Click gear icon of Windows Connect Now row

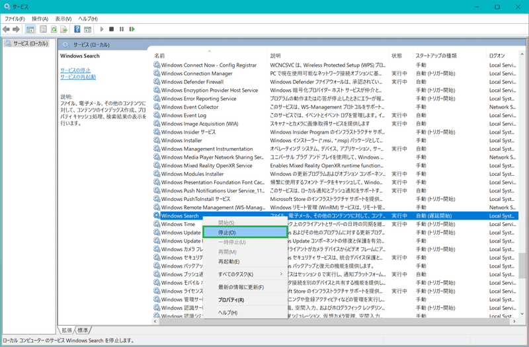pos(157,65)
